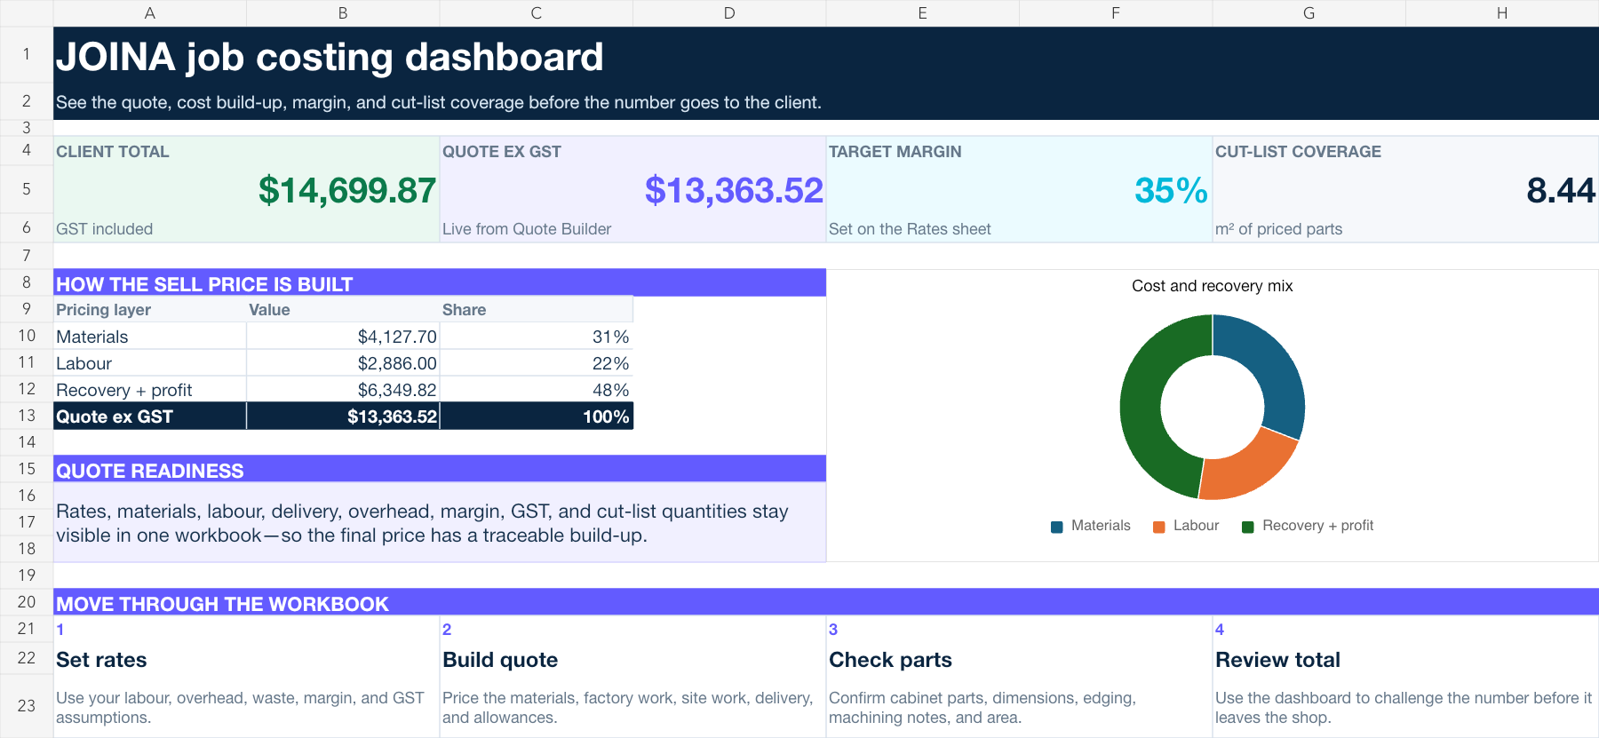This screenshot has width=1599, height=738.
Task: Click the Review total step description
Action: pyautogui.click(x=1404, y=708)
